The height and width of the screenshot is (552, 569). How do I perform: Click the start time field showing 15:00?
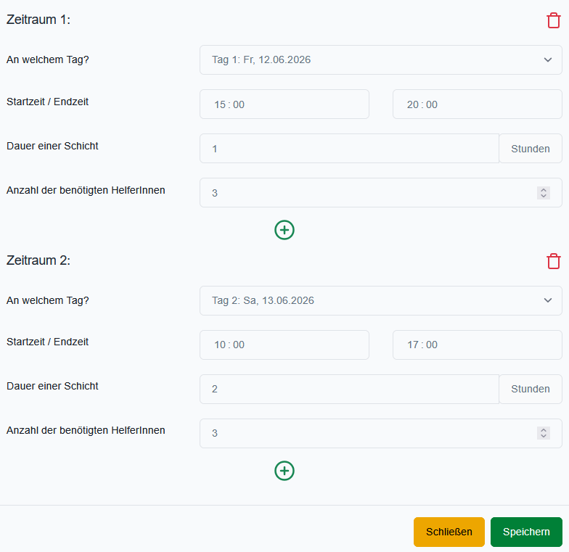(x=284, y=104)
